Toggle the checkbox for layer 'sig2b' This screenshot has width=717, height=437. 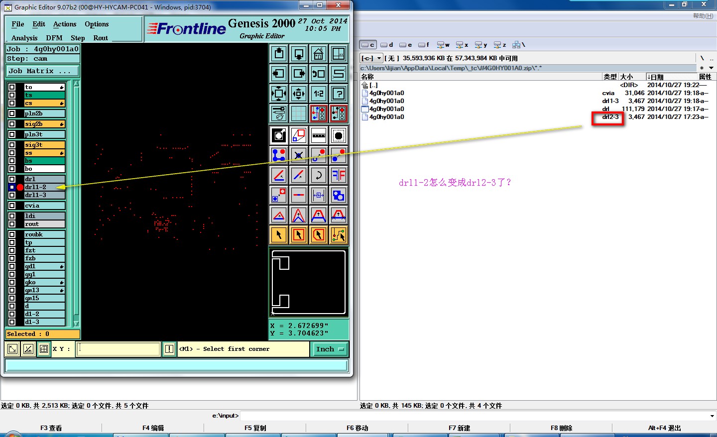[12, 124]
